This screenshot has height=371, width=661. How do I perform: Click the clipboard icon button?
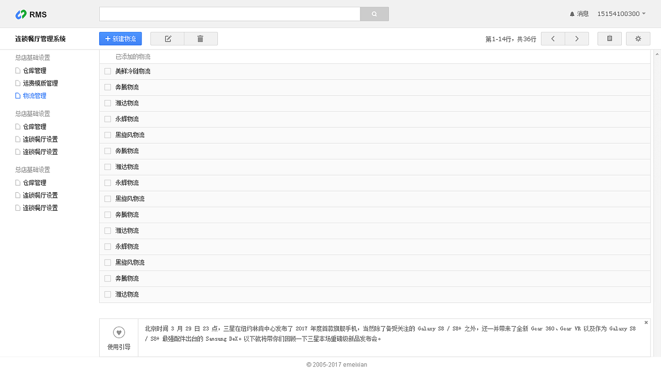coord(609,39)
